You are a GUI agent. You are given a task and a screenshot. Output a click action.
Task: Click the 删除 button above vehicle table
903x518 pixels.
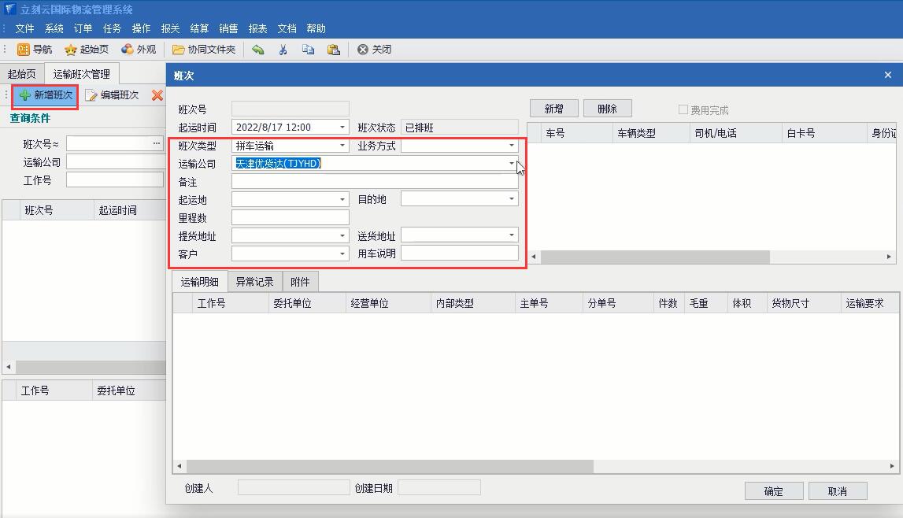607,109
